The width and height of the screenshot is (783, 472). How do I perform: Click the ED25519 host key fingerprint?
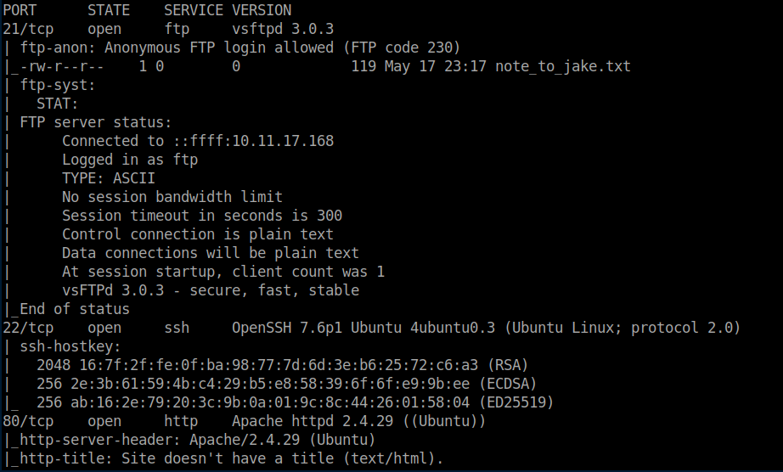click(x=270, y=402)
